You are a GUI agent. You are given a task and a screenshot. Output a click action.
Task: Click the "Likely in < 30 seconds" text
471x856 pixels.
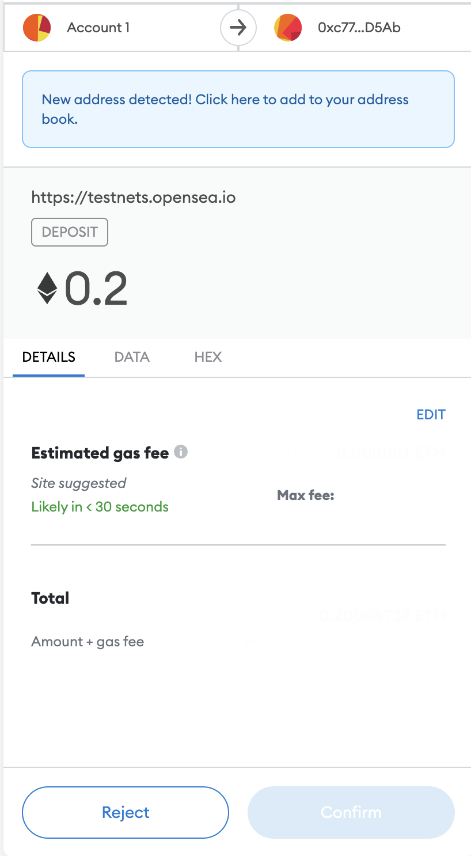[100, 507]
